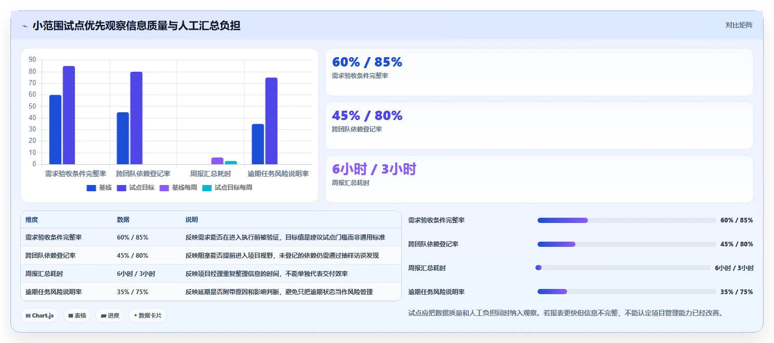Image resolution: width=774 pixels, height=343 pixels.
Task: Click the 跨团队依赖登记率 progress bar
Action: click(x=626, y=244)
